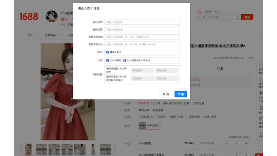Viewport: 277px width, 156px height.
Task: Select the seventh product thumbnail
Action: pos(106,150)
